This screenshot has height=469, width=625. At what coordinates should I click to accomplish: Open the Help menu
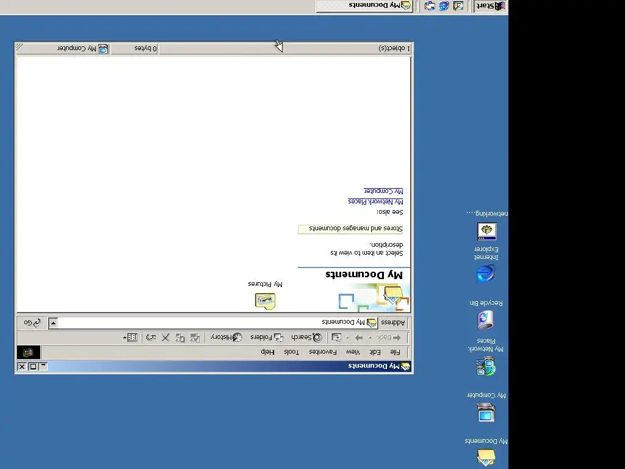267,352
